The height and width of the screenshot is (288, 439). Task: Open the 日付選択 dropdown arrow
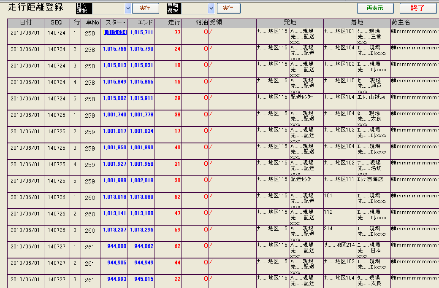point(128,8)
